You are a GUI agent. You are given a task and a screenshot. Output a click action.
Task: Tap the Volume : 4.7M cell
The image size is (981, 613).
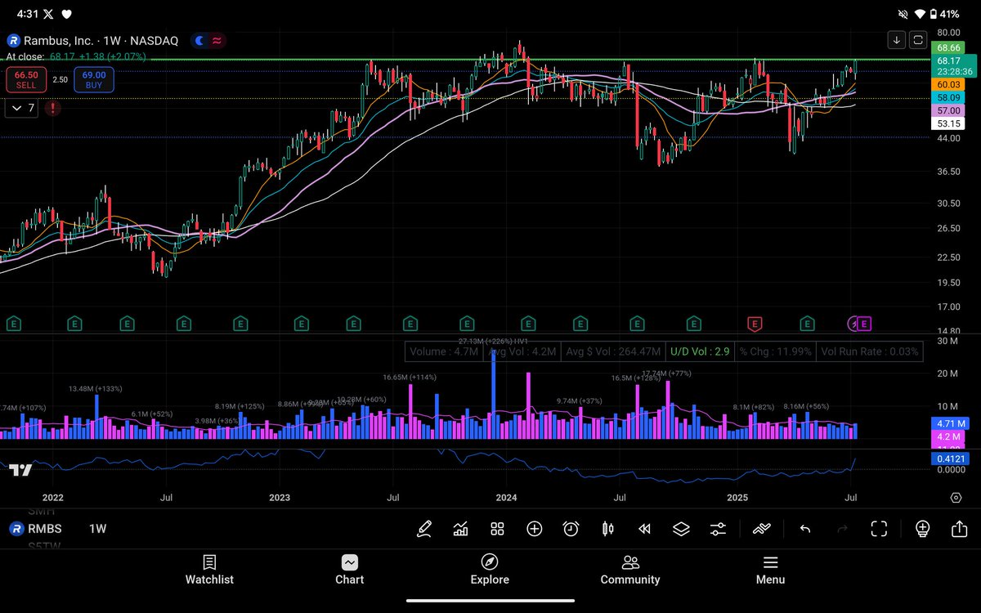[x=444, y=352]
